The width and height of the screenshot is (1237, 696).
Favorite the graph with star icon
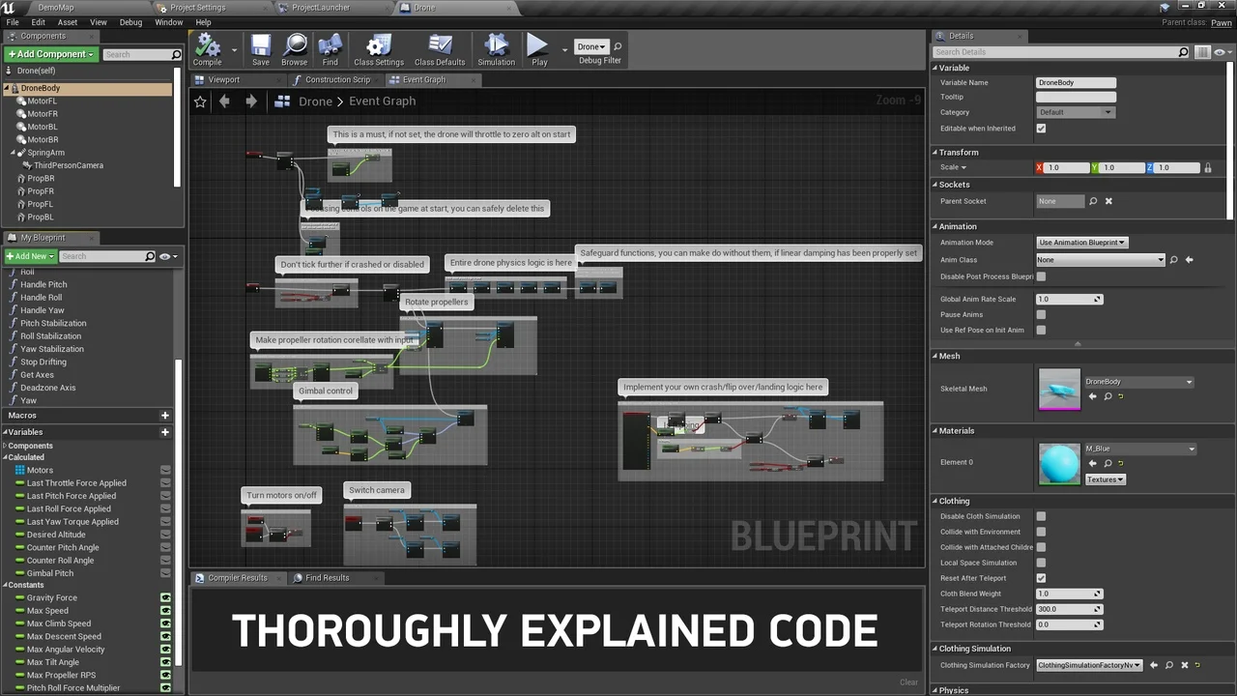tap(200, 101)
